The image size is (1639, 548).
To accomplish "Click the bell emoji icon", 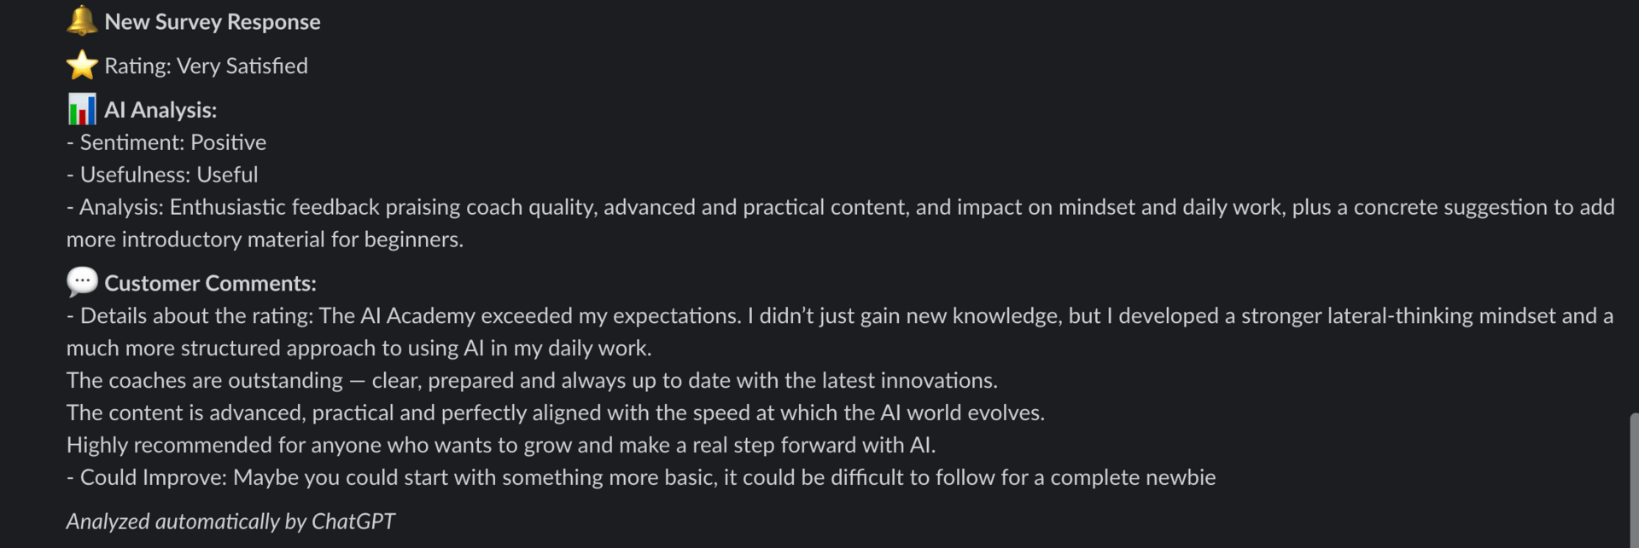I will click(x=82, y=20).
